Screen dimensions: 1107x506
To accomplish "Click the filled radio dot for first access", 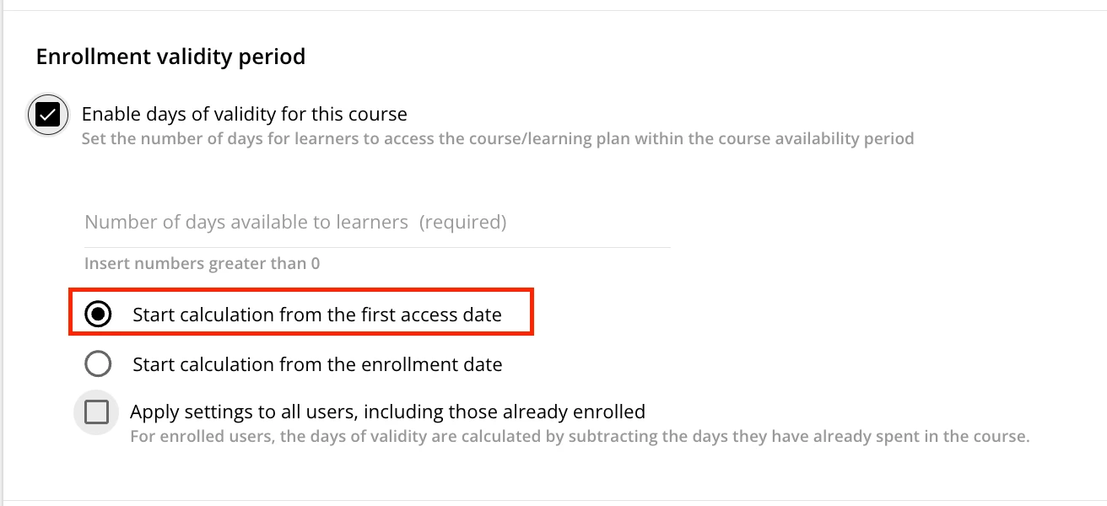I will point(99,315).
